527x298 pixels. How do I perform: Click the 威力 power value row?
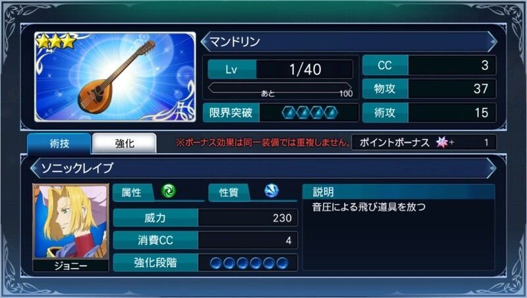[x=206, y=218]
